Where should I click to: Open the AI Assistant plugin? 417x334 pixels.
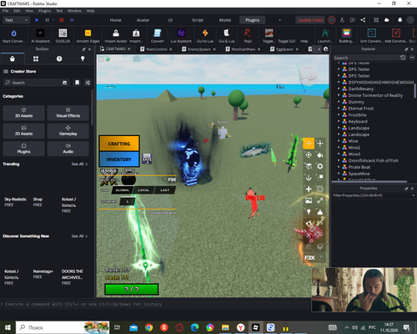click(x=40, y=36)
